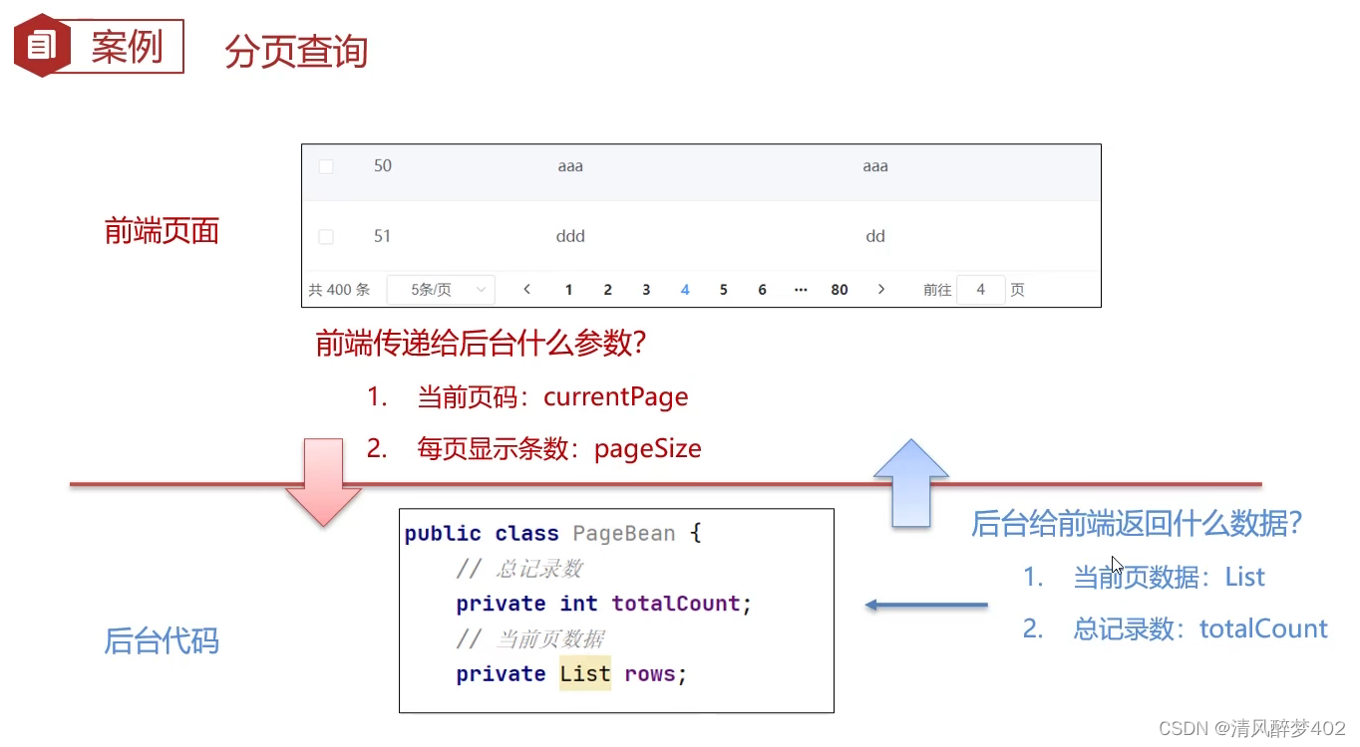
Task: Click the 分页查询 title
Action: 296,51
